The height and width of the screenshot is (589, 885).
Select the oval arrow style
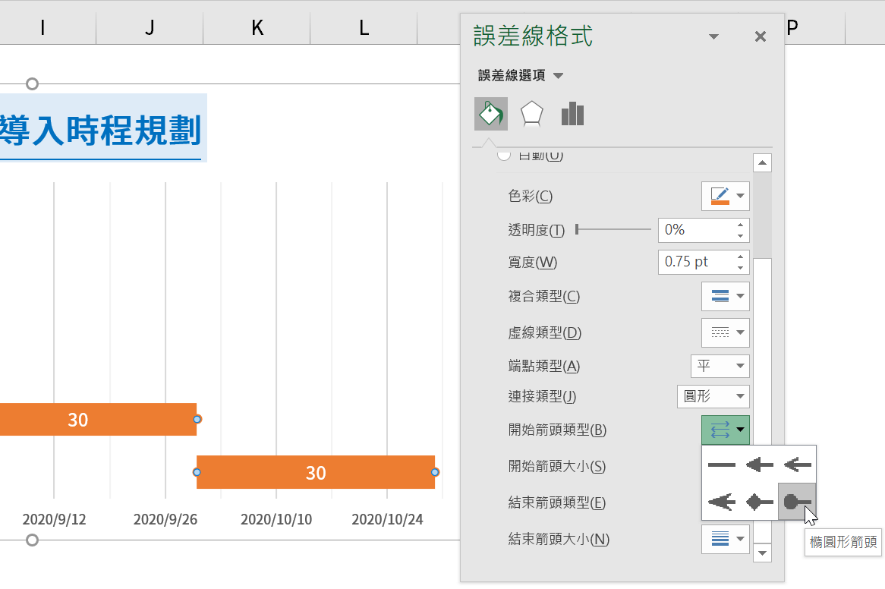797,502
